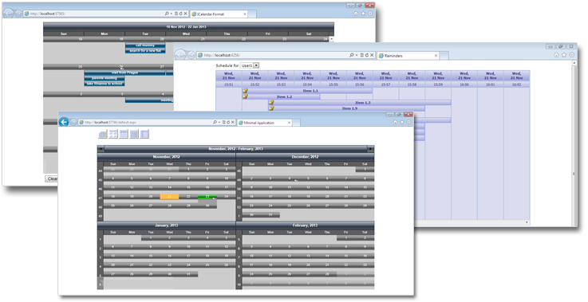Click the 'December, 2012' month header
The height and width of the screenshot is (302, 588).
(x=305, y=157)
